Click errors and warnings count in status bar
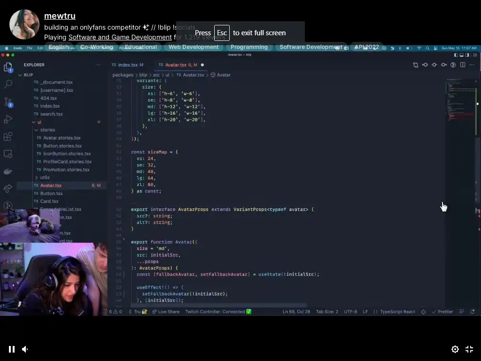The width and height of the screenshot is (481, 361). [116, 312]
